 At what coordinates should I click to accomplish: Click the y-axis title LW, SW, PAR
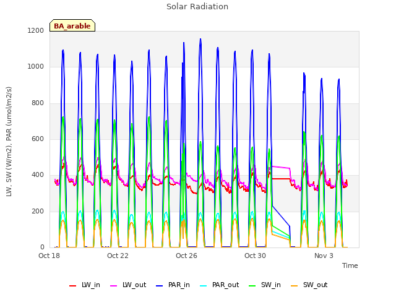click(9, 142)
